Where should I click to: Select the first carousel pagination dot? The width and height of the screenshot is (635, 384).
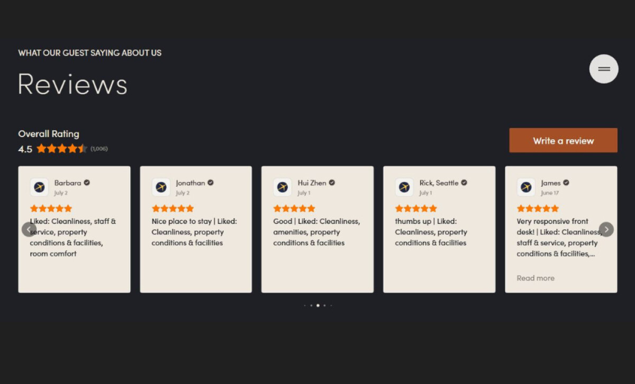(x=305, y=305)
